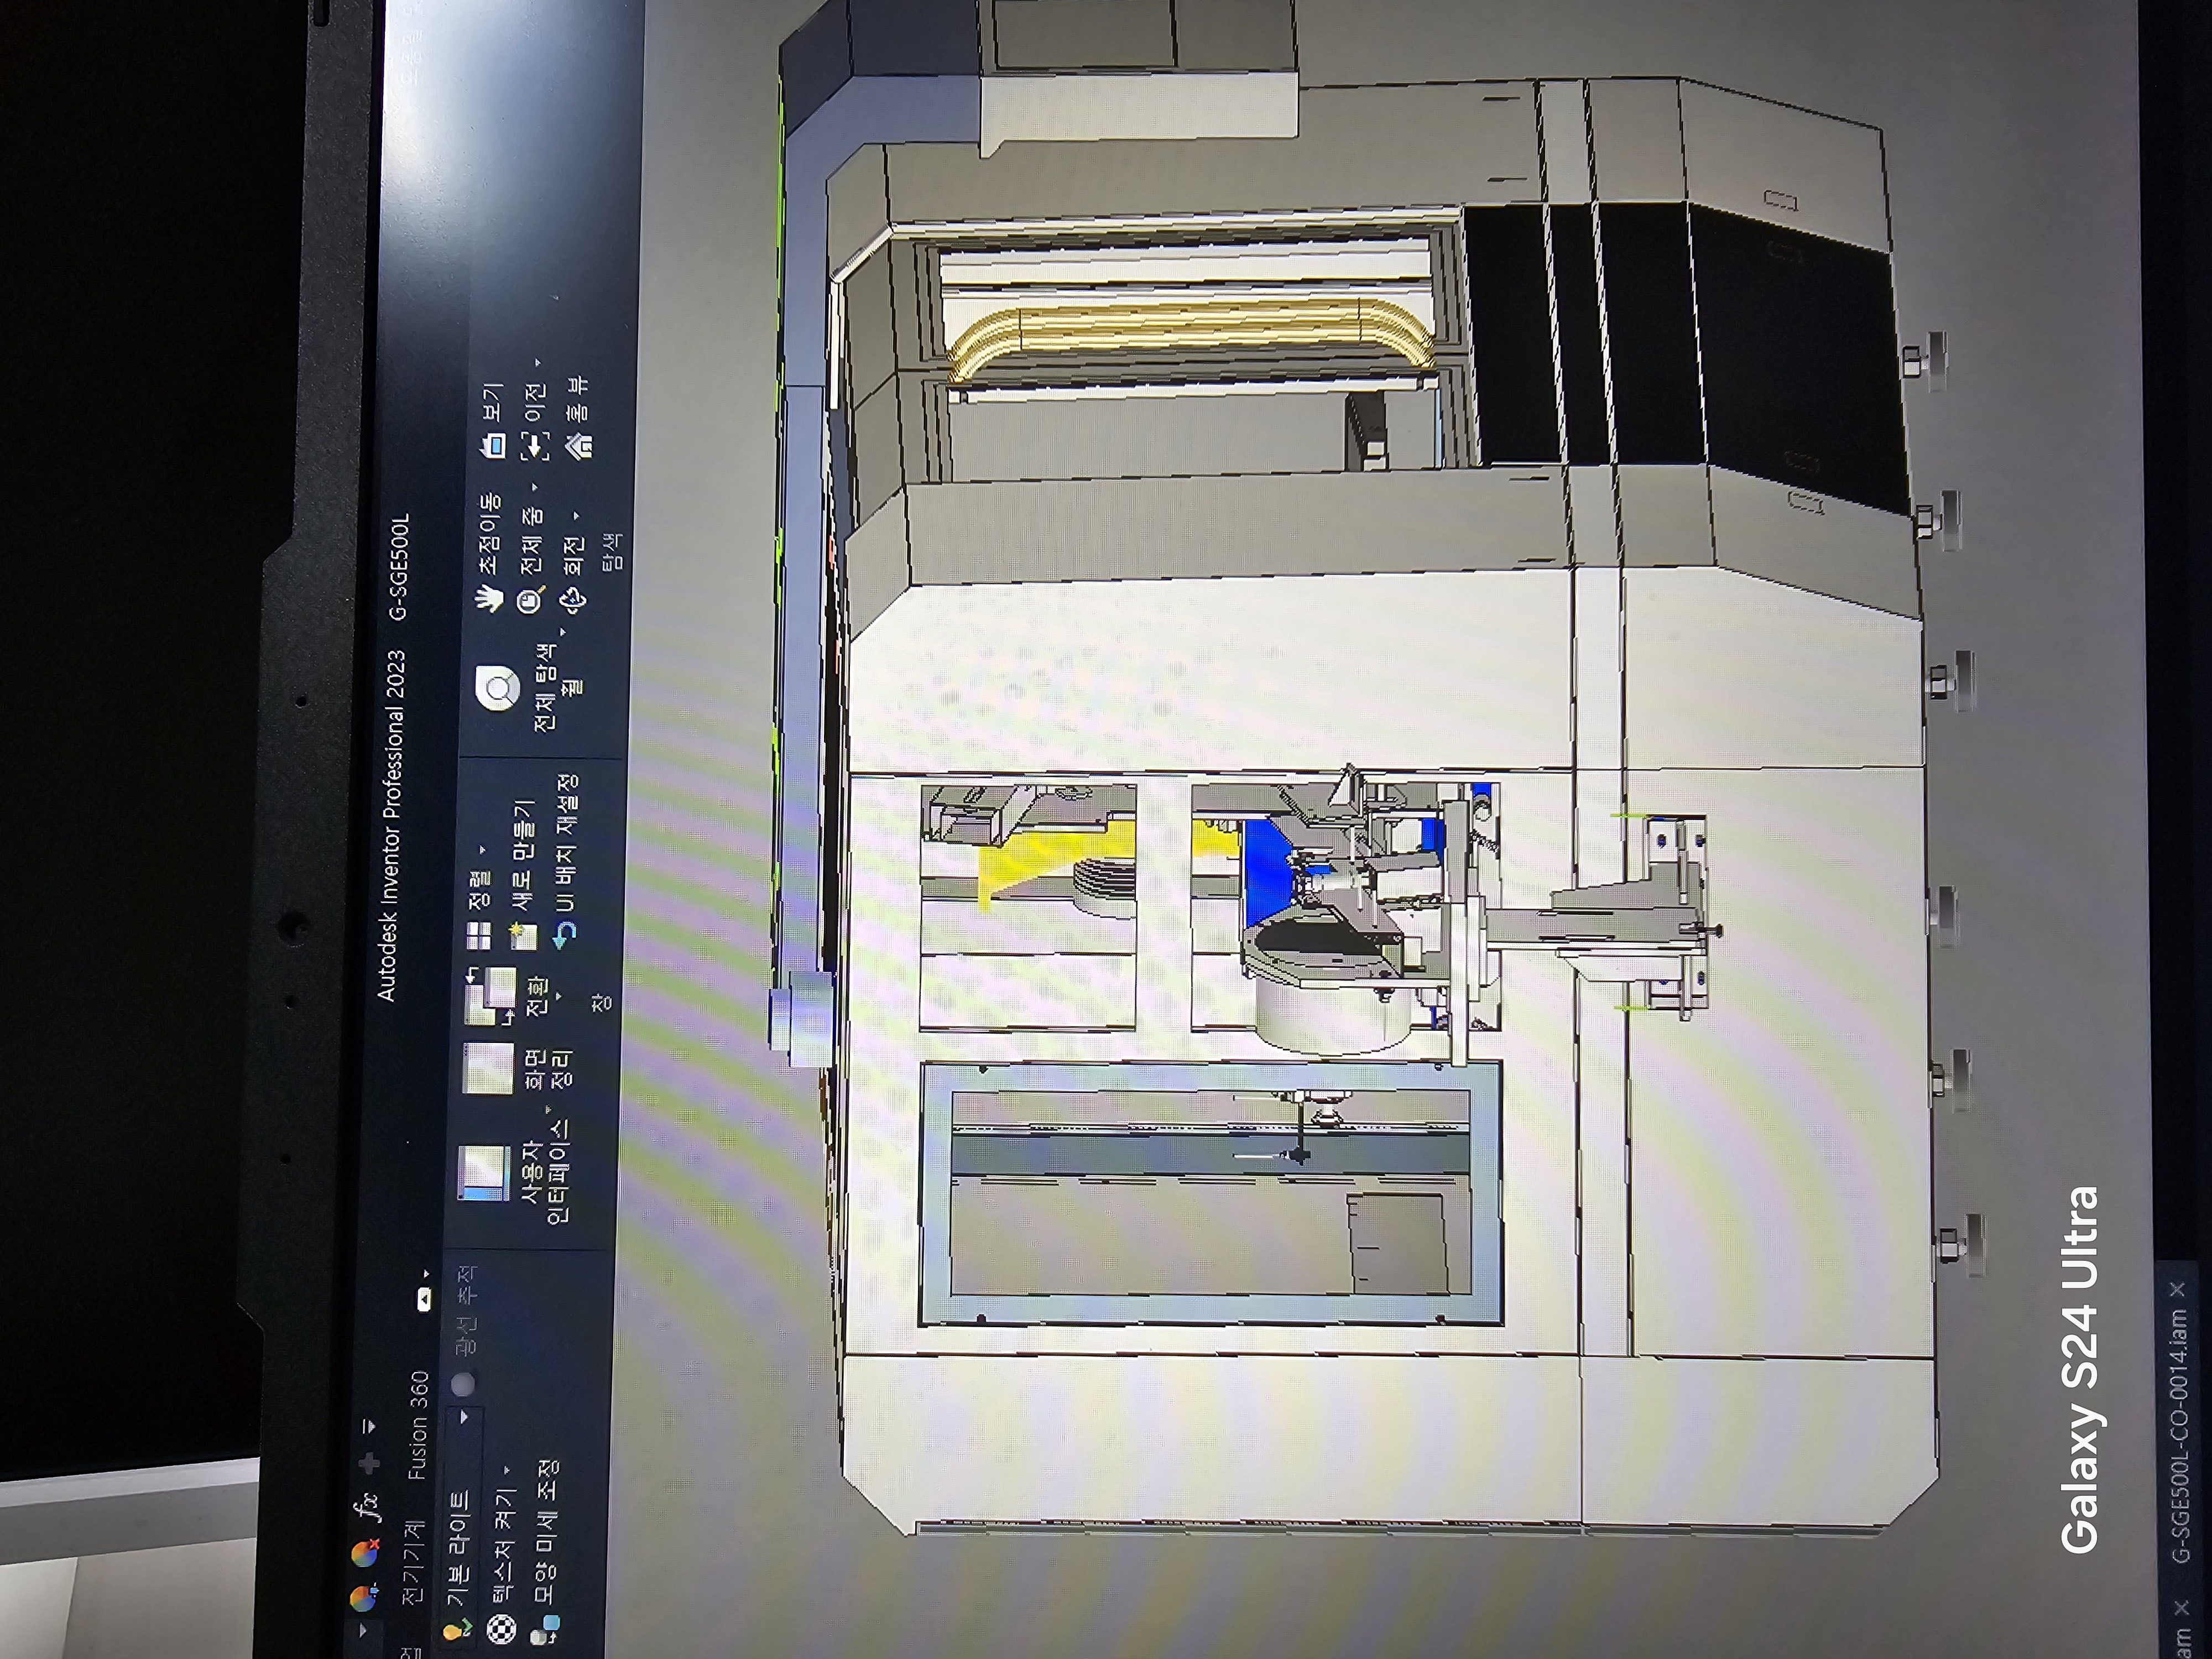Select the Pan hand tool
Viewport: 2212px width, 1659px height.
tap(489, 599)
